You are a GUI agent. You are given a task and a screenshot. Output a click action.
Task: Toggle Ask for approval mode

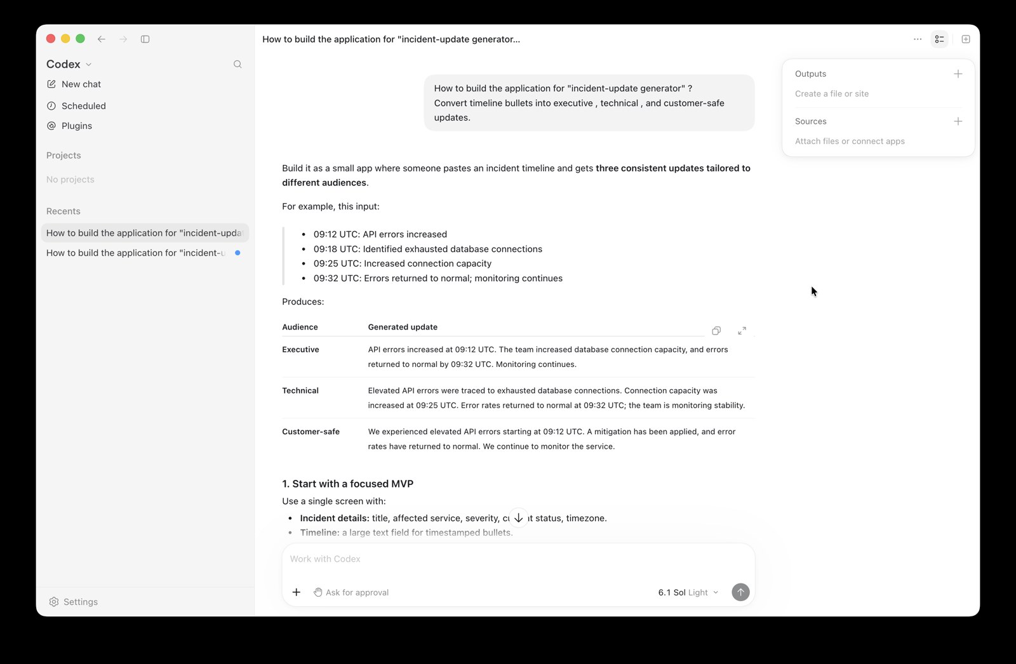(351, 592)
